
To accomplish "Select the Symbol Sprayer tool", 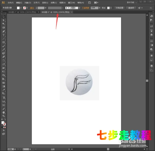I will point(3,98).
